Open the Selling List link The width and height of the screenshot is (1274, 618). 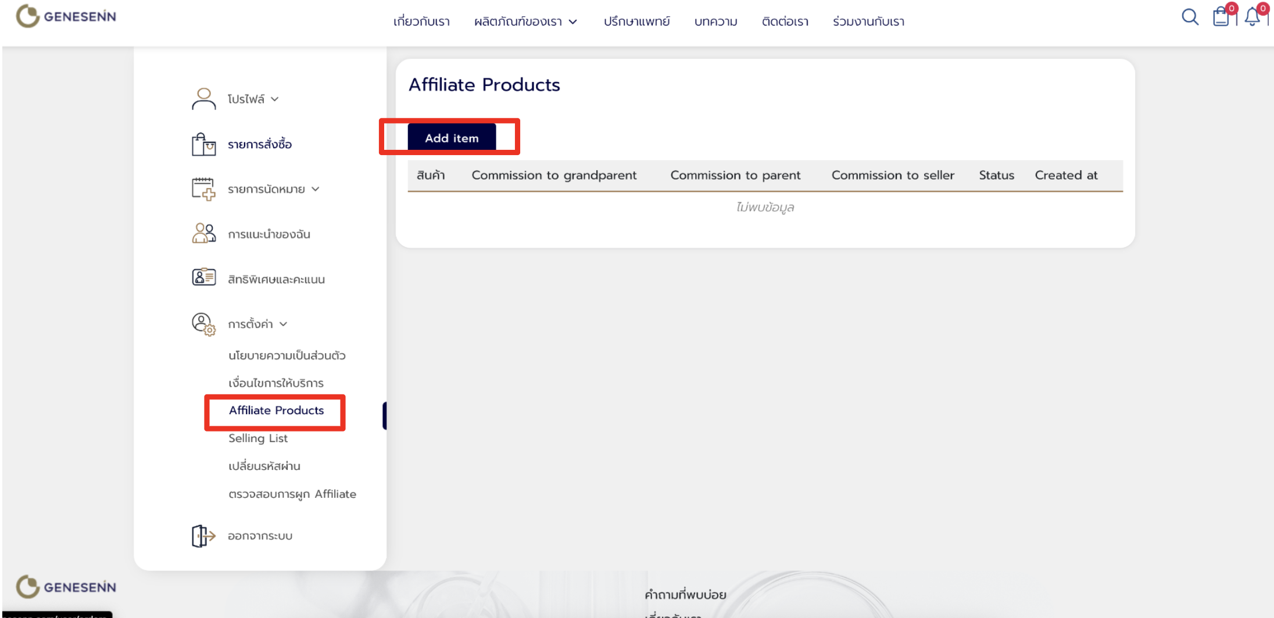pyautogui.click(x=258, y=439)
